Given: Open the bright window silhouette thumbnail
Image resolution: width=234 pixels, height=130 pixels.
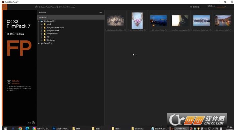Looking at the screenshot, I should [x=180, y=21].
